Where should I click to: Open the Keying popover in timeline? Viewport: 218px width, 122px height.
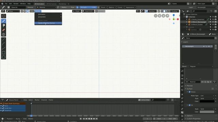[x=19, y=119]
